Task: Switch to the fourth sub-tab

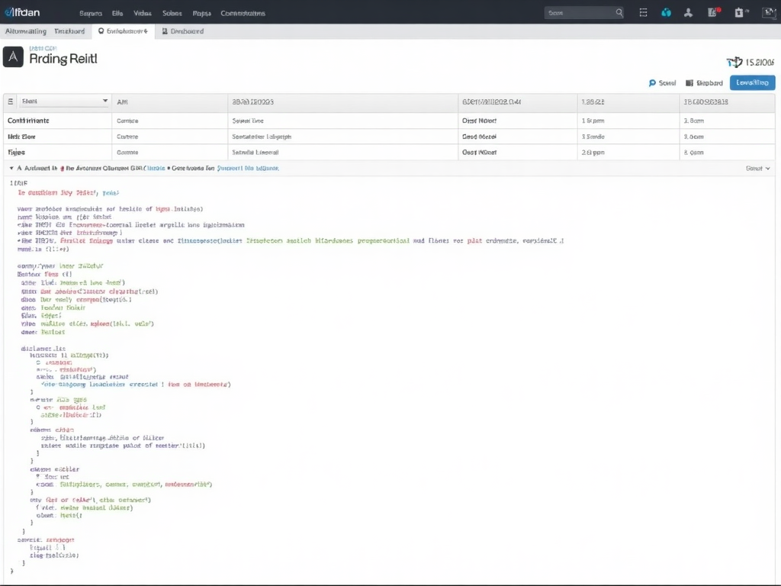Action: pos(183,31)
